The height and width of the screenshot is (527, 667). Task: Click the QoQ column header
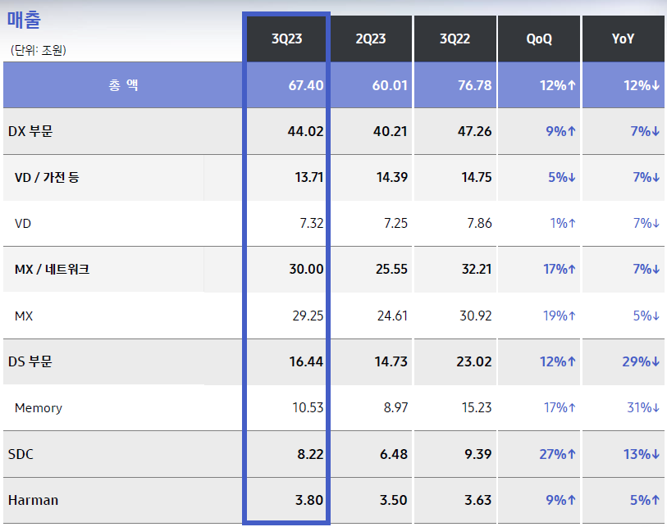click(x=539, y=39)
